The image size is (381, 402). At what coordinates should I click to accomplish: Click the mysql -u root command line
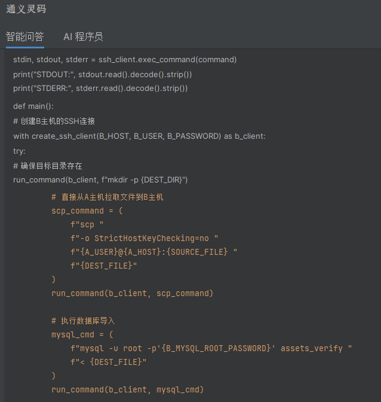(x=211, y=348)
